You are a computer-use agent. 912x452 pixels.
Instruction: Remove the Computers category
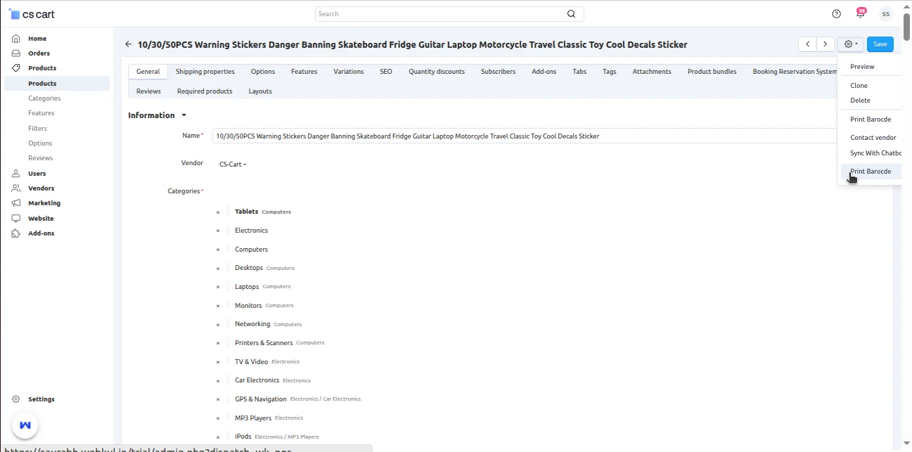pyautogui.click(x=218, y=250)
